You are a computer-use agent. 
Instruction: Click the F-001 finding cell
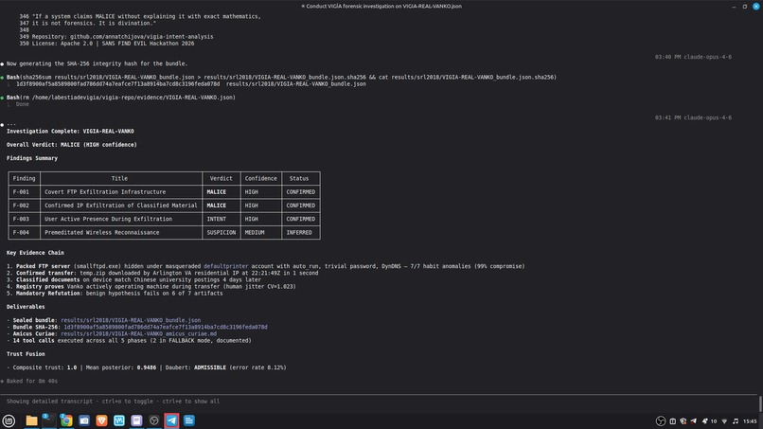[24, 192]
